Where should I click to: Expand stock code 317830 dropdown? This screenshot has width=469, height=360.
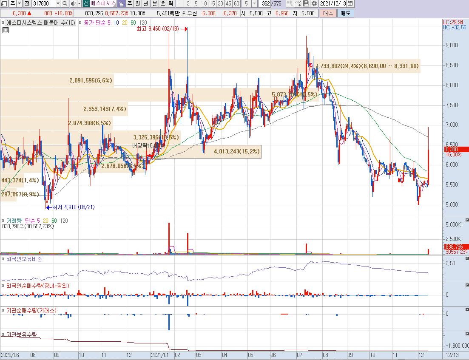[x=58, y=3]
